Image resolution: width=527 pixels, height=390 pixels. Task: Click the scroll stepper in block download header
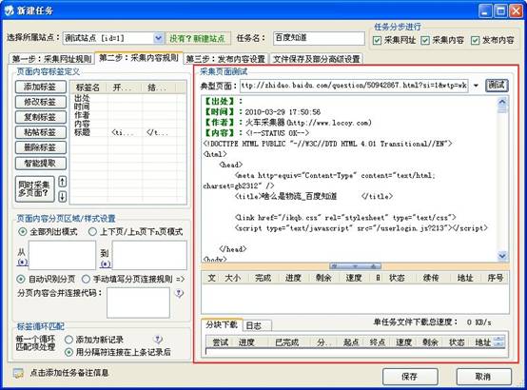[499, 341]
